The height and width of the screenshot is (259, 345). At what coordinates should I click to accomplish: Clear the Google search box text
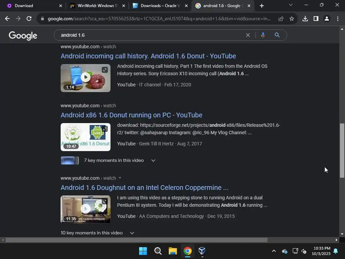click(248, 35)
